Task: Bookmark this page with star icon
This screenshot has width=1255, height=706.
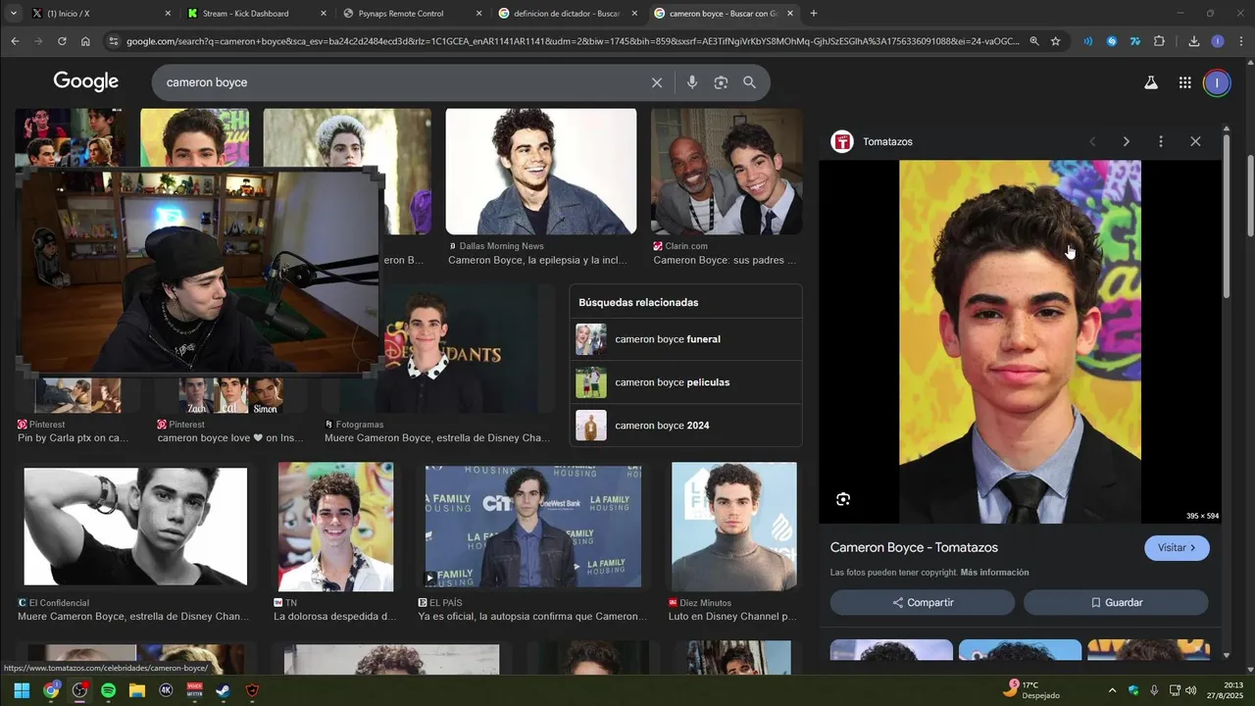Action: tap(1055, 41)
